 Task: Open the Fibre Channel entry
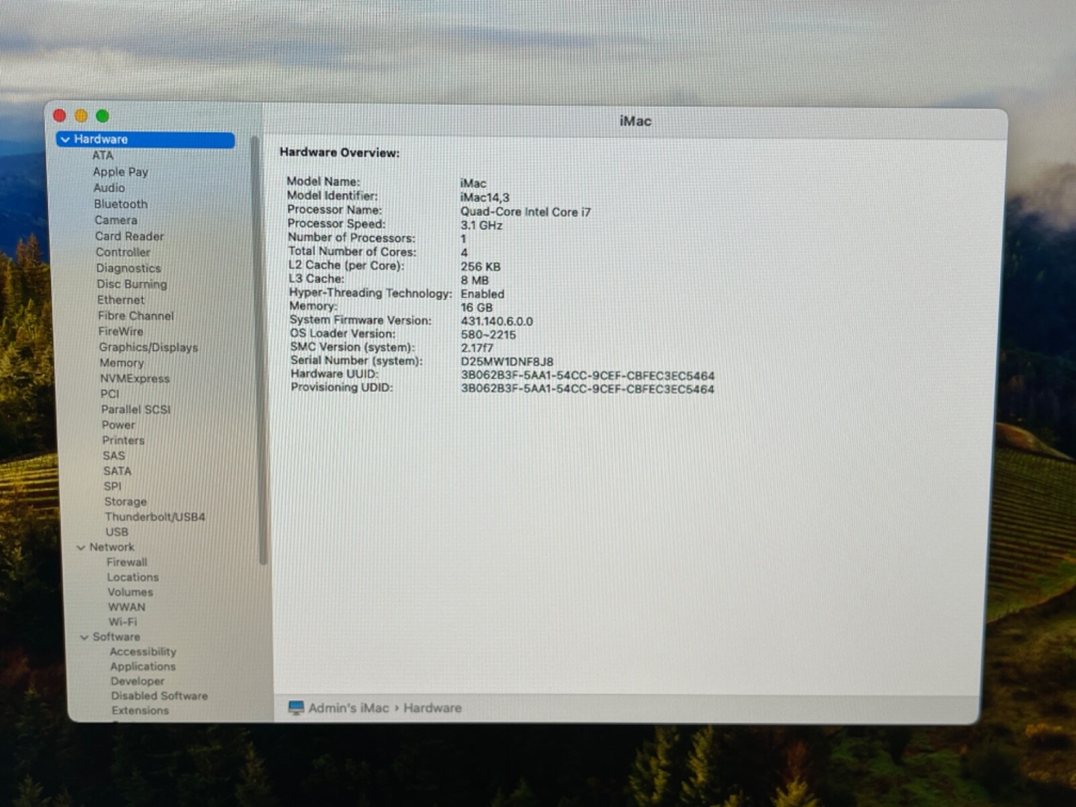coord(136,315)
